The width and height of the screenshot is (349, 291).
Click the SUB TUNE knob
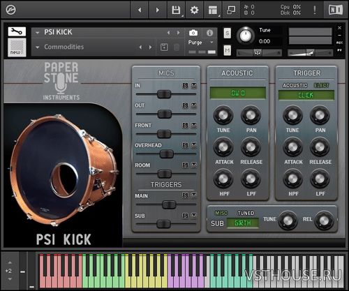(288, 221)
